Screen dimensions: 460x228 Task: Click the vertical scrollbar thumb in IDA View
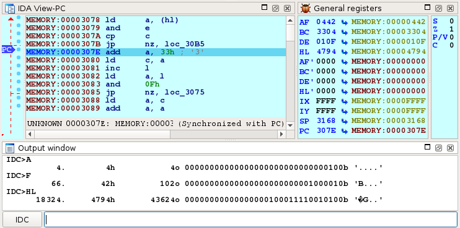coord(290,33)
